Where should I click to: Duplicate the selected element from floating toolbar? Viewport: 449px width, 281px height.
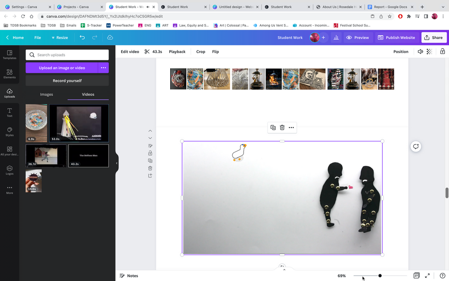coord(273,128)
